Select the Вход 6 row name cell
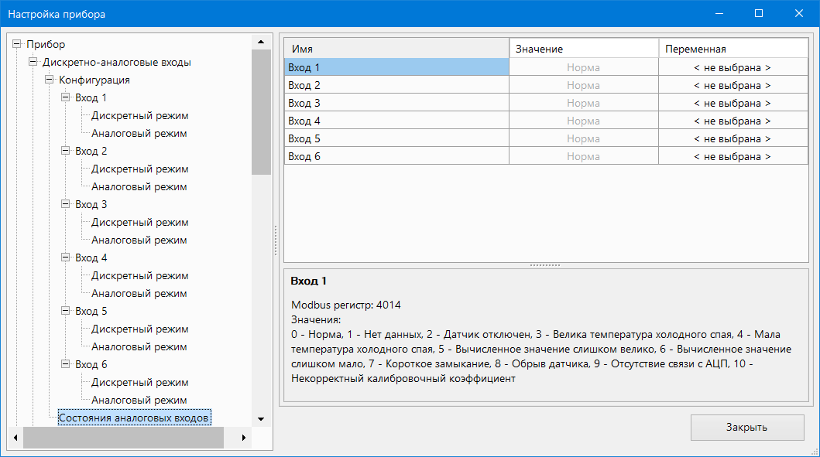The width and height of the screenshot is (820, 457). (396, 157)
